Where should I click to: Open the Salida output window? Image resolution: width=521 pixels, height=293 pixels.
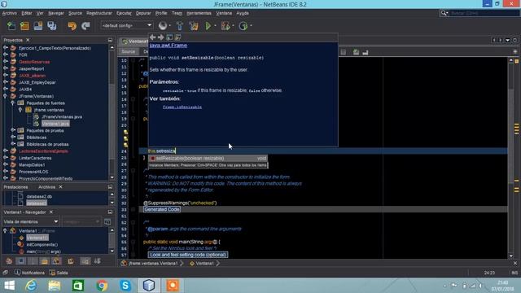pos(59,273)
